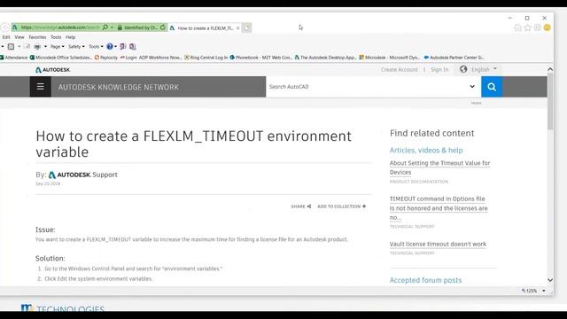Screen dimensions: 567x319
Task: Open the Tools toolbar dropdown
Action: coord(96,47)
